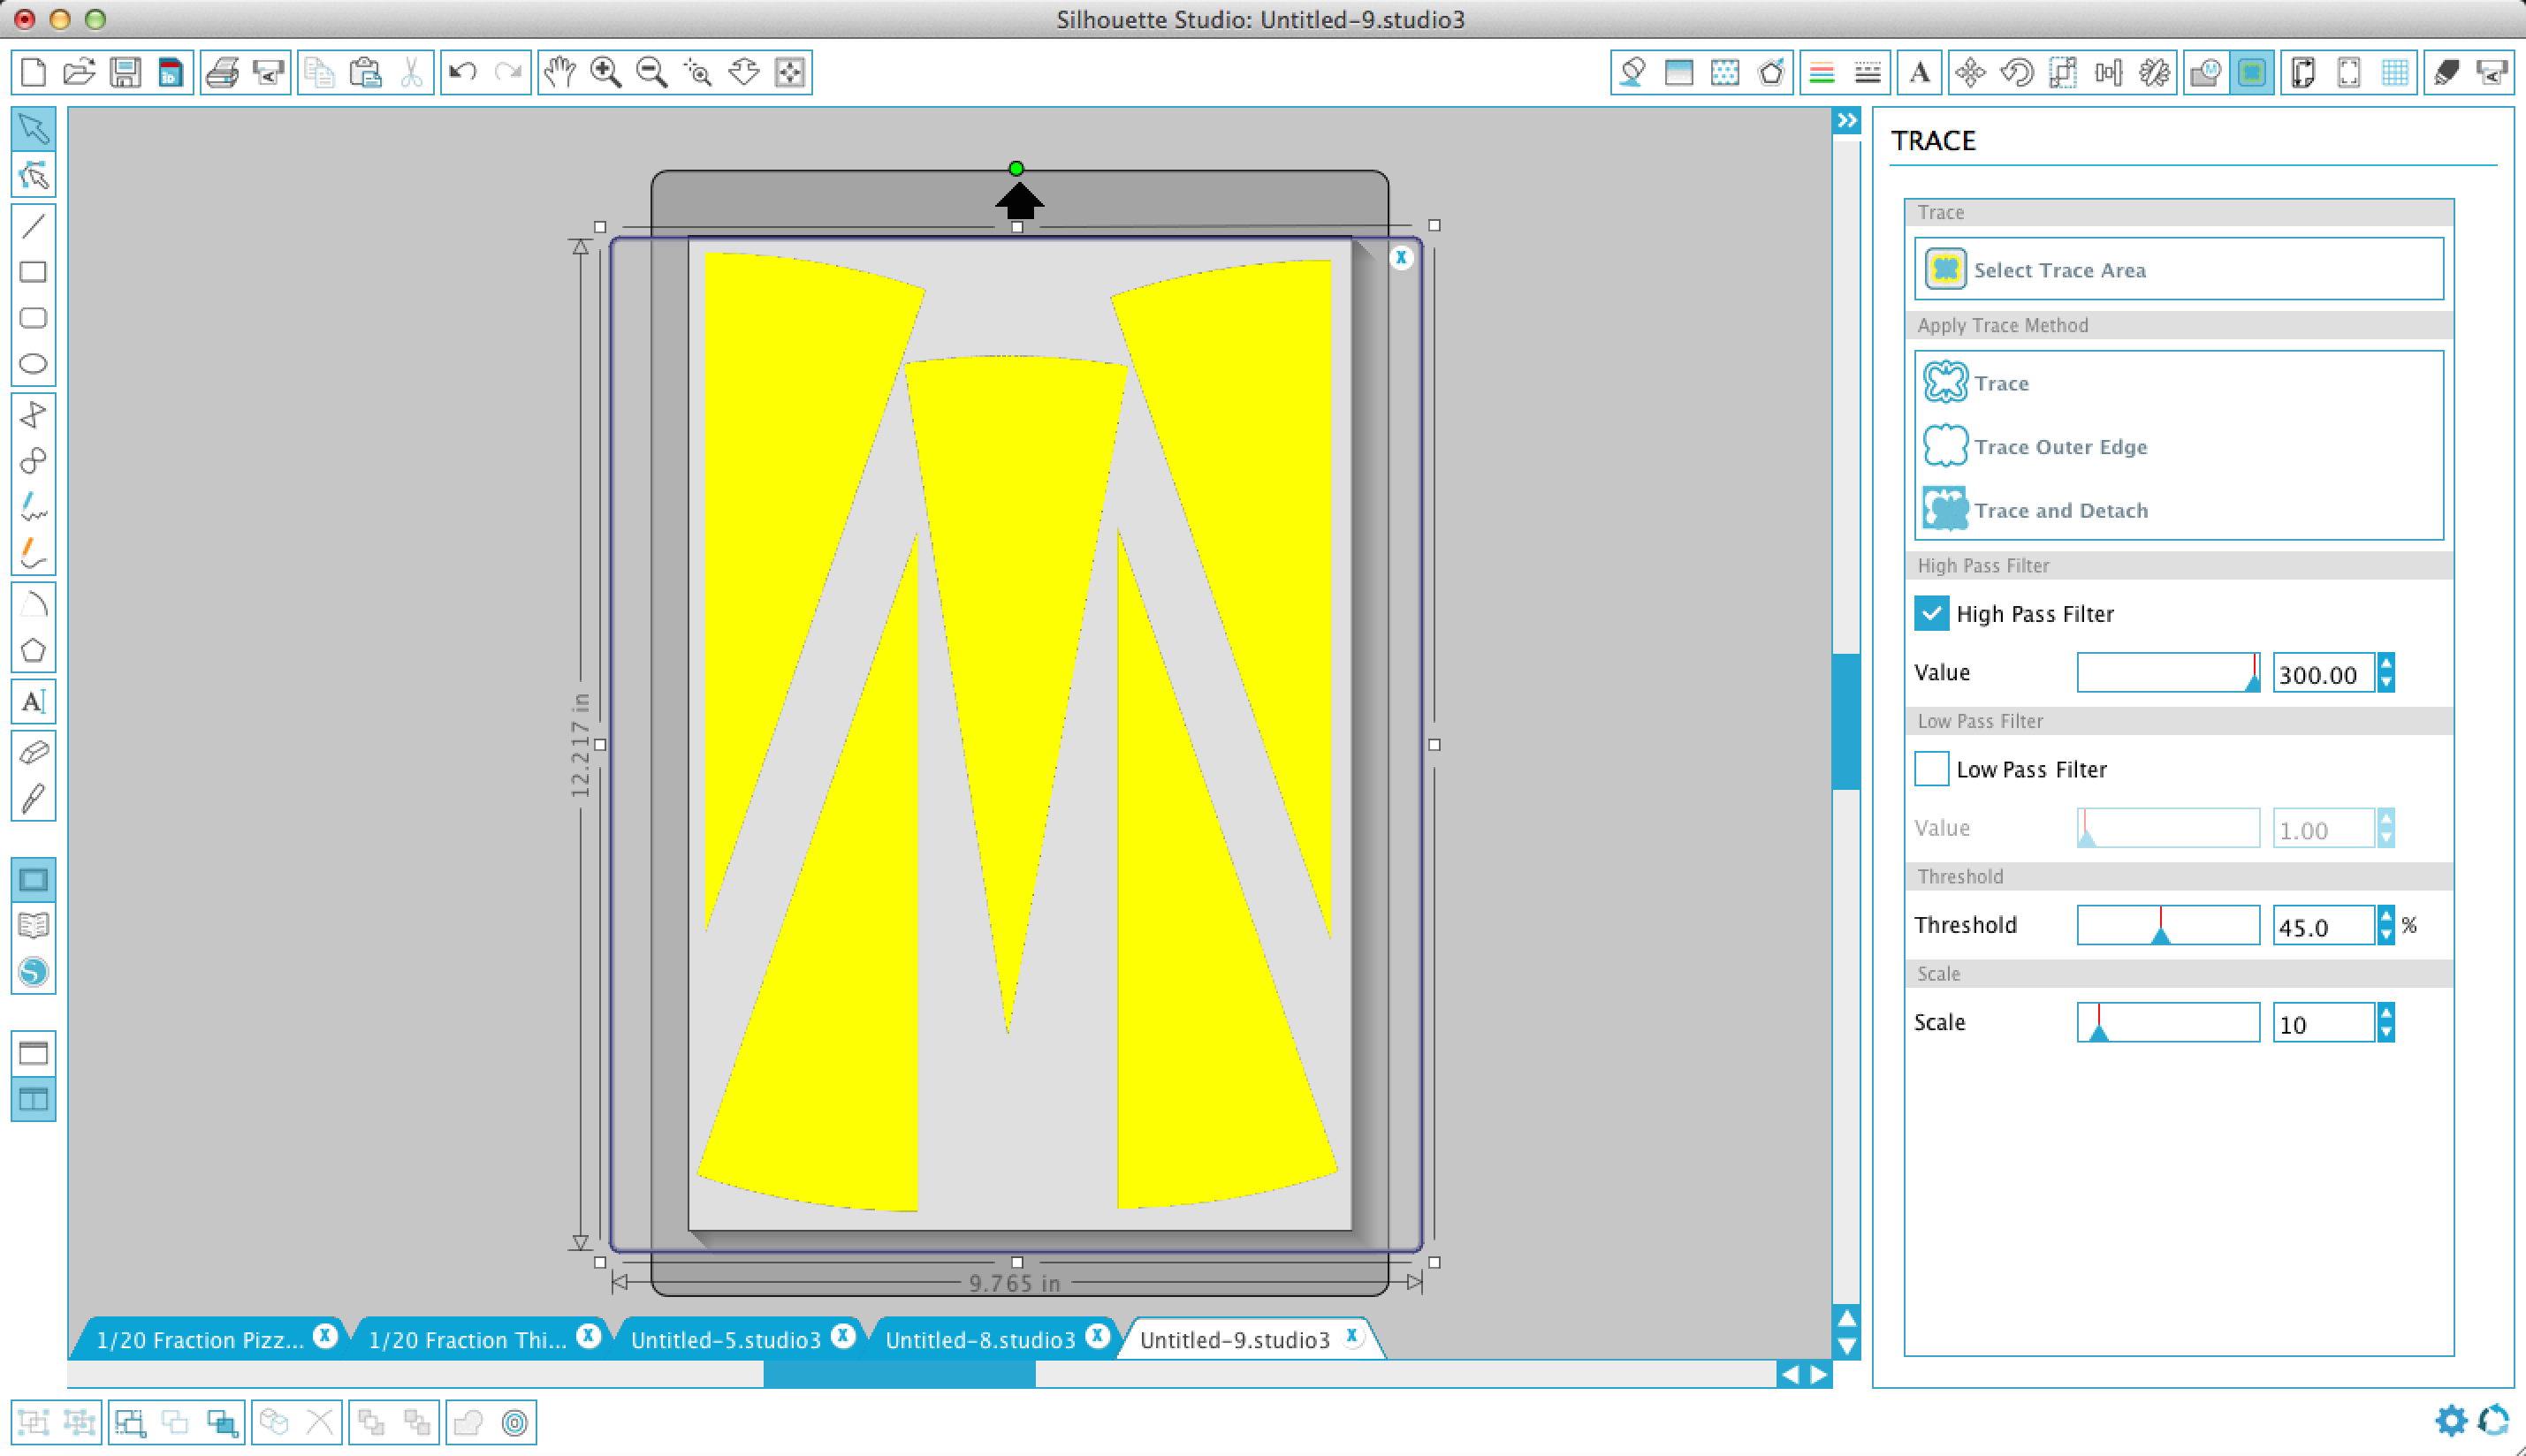Choose the Rounded Rectangle tool
The width and height of the screenshot is (2526, 1456).
[33, 318]
